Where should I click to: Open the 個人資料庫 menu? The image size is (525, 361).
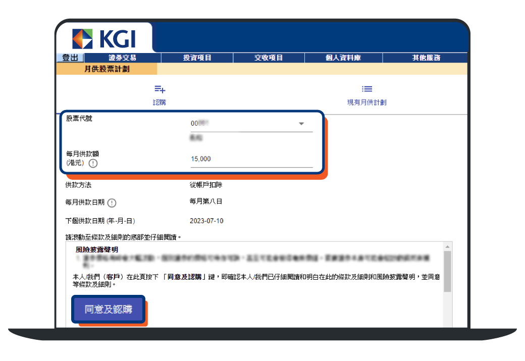click(343, 58)
